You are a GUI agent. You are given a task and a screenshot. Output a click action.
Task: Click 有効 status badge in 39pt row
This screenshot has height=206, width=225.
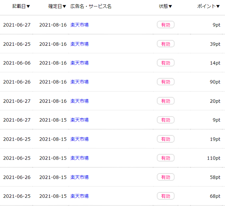click(166, 44)
